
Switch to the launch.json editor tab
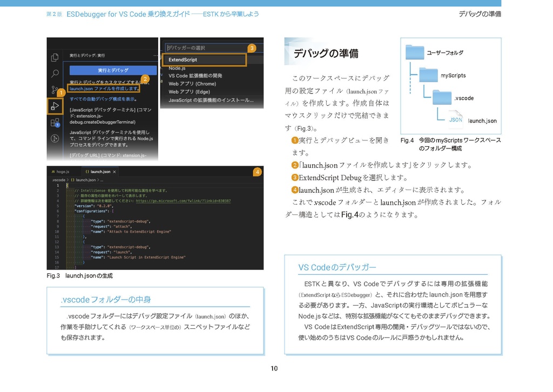(x=99, y=172)
